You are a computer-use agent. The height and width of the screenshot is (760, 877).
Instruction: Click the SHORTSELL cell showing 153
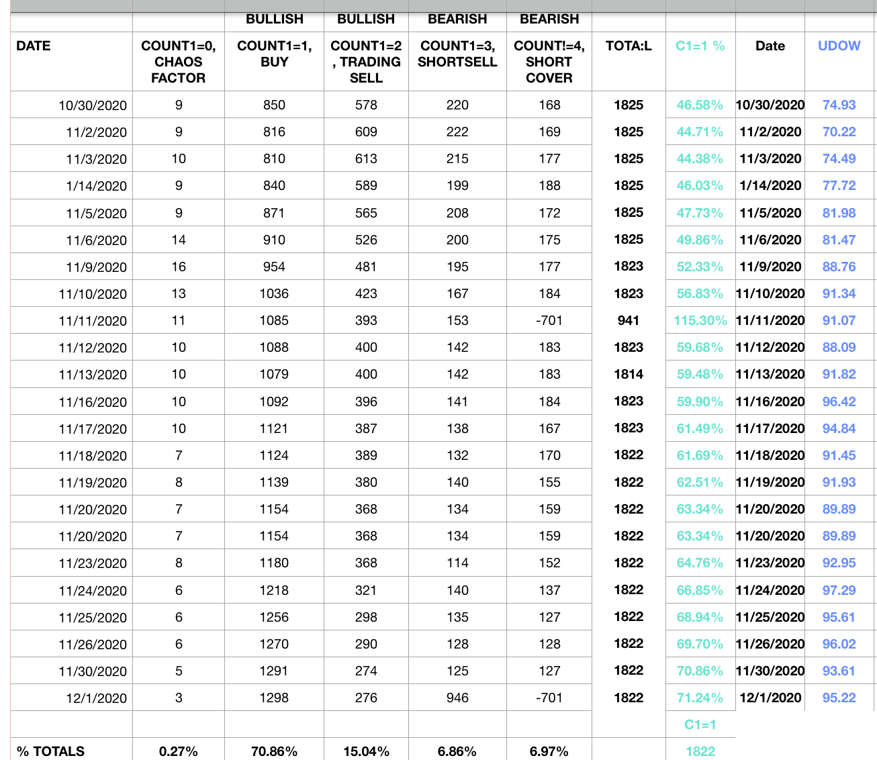pyautogui.click(x=457, y=320)
